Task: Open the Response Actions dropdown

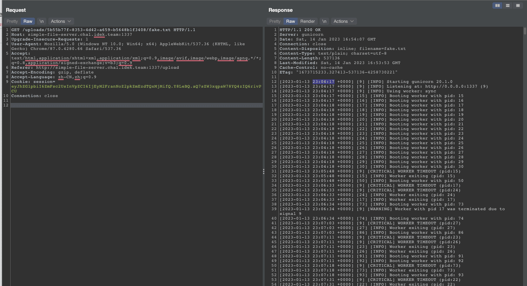Action: 344,21
